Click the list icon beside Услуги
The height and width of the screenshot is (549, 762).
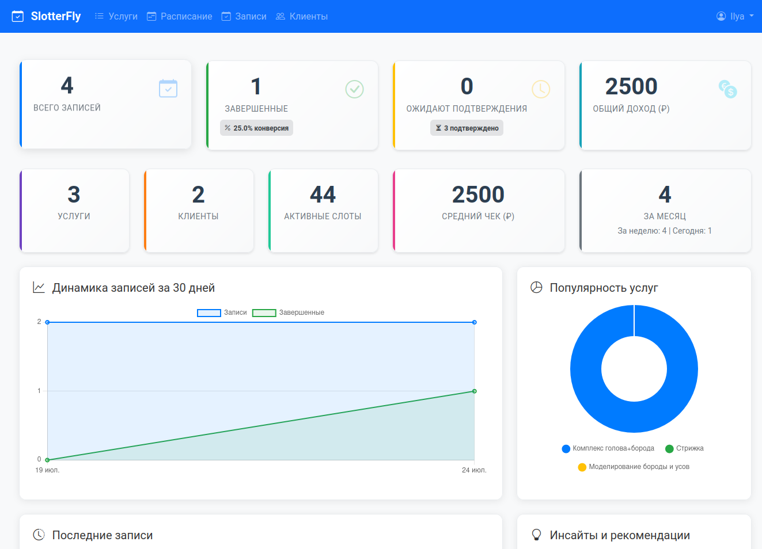pyautogui.click(x=100, y=16)
